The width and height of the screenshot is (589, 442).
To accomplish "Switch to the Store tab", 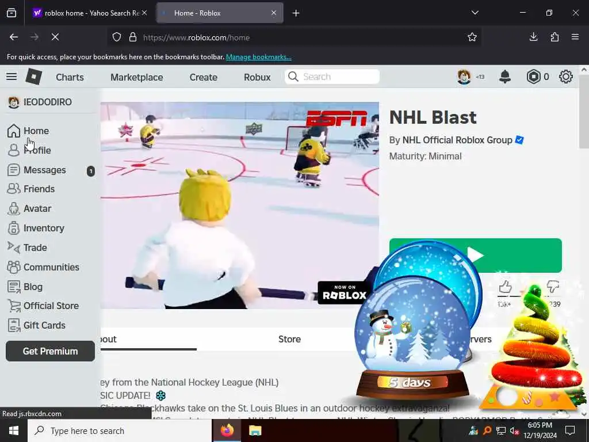I will pyautogui.click(x=290, y=339).
